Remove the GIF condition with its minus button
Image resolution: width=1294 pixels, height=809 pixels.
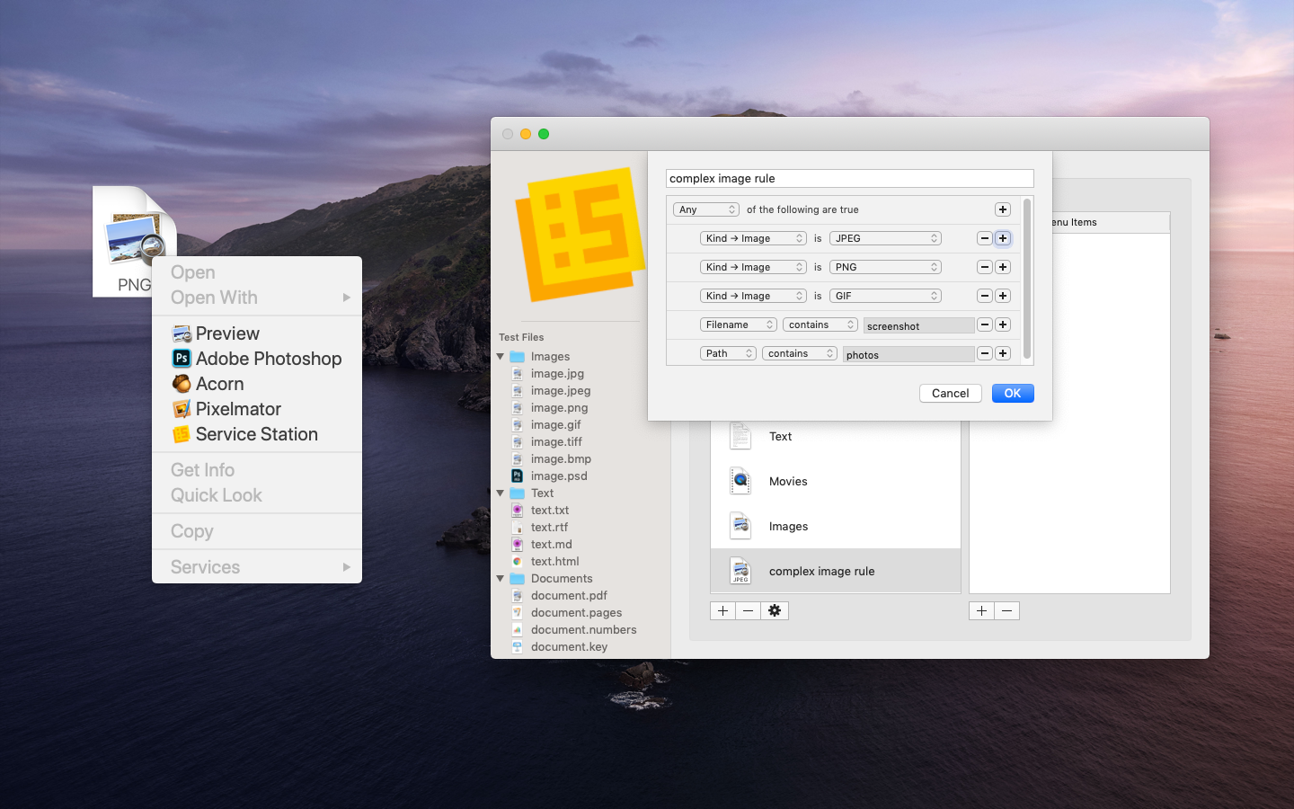click(985, 296)
